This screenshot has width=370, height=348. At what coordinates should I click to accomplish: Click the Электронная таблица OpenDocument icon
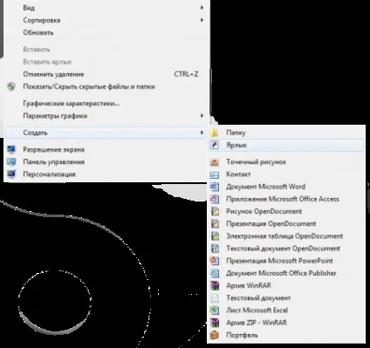tap(215, 236)
